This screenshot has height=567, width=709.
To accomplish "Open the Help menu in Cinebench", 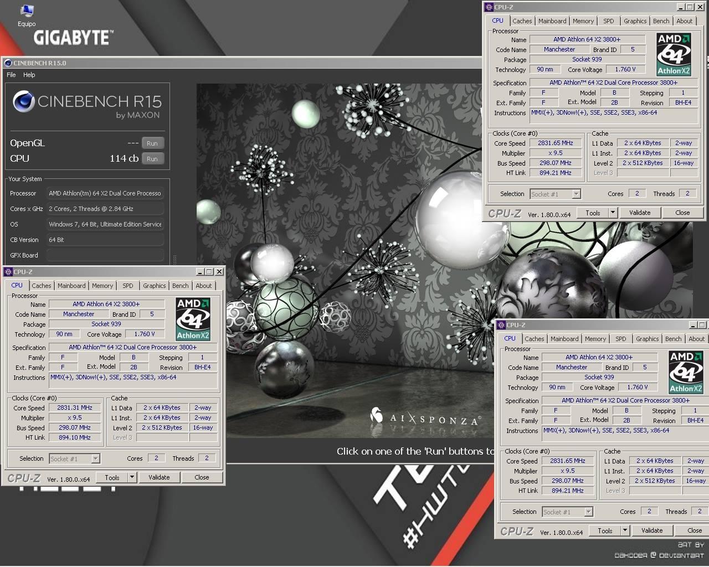I will 29,75.
